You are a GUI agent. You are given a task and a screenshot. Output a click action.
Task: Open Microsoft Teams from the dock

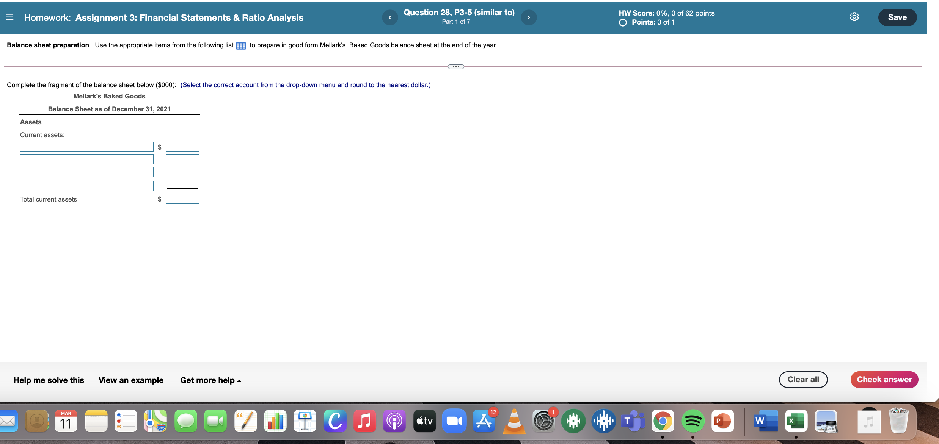click(x=633, y=421)
